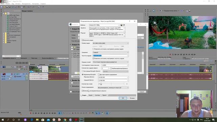Toggle View all options checkbox in Render As
The width and height of the screenshot is (217, 122).
click(71, 92)
